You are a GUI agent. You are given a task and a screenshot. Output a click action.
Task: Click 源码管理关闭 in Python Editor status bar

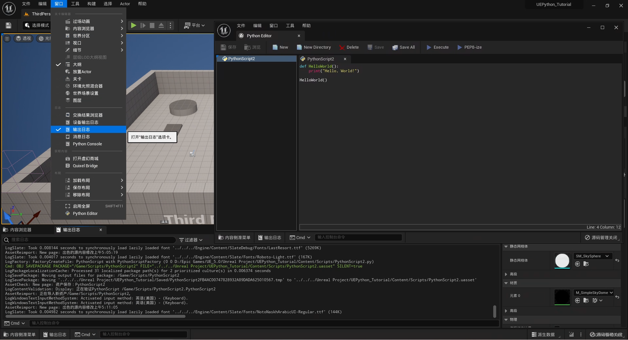601,238
